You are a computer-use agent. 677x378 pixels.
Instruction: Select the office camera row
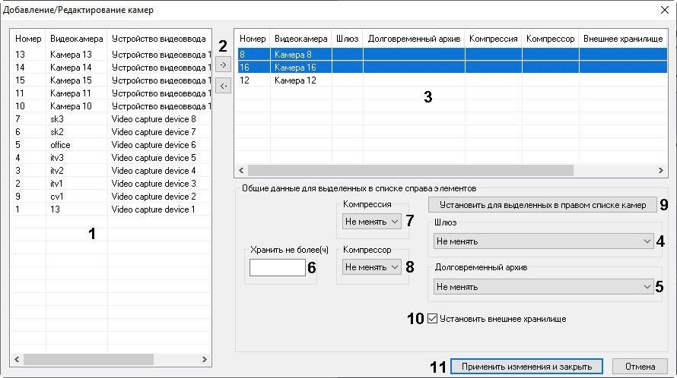(x=61, y=145)
